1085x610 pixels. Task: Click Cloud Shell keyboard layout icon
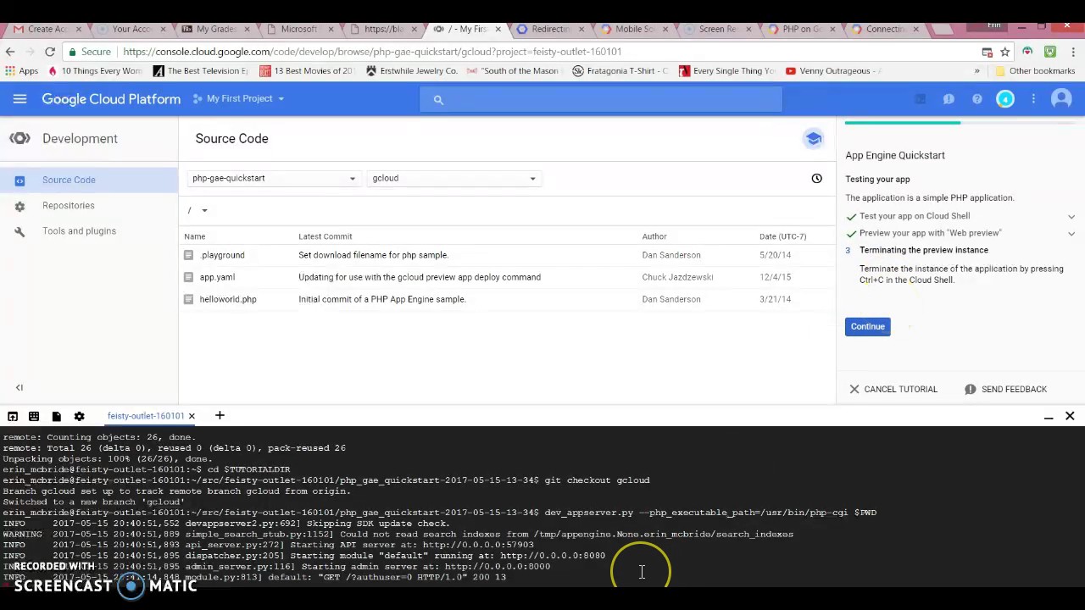(x=34, y=416)
